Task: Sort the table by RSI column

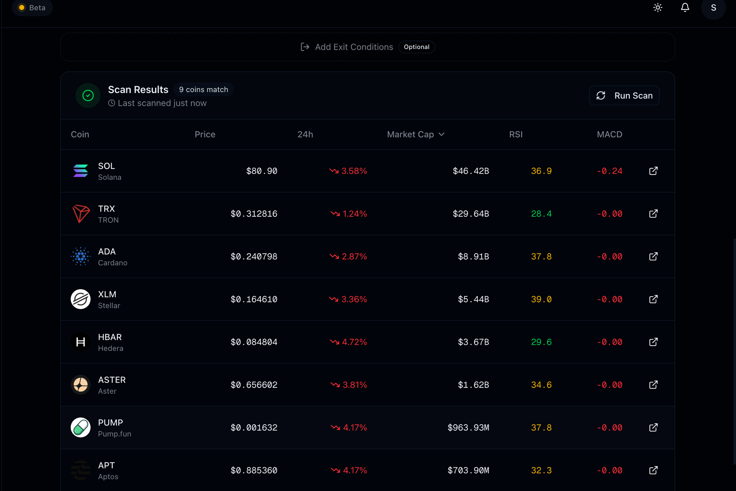Action: (x=516, y=134)
